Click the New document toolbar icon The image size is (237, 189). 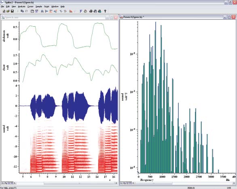(4, 11)
